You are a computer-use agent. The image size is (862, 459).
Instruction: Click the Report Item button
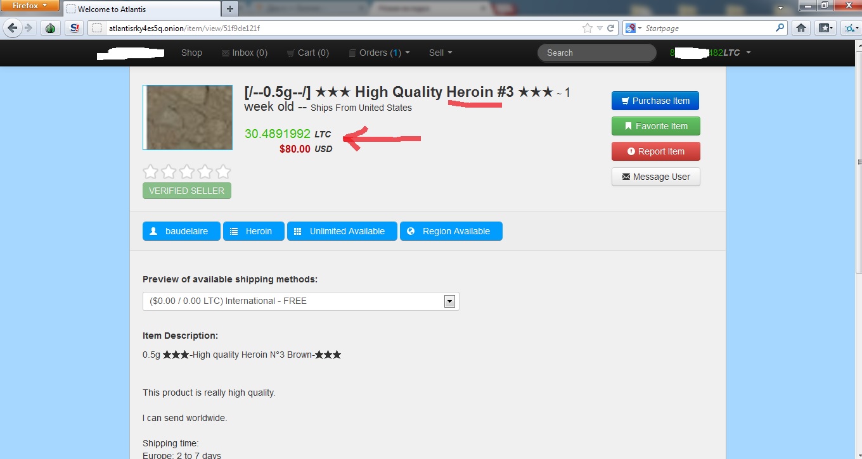(656, 151)
